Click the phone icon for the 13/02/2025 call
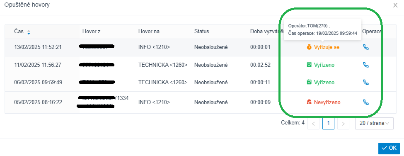 365,47
